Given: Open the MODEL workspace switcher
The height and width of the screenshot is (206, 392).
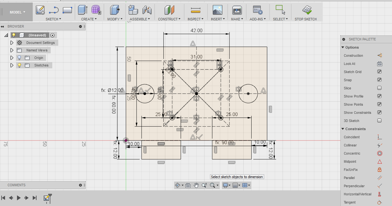Looking at the screenshot, I should tap(16, 12).
